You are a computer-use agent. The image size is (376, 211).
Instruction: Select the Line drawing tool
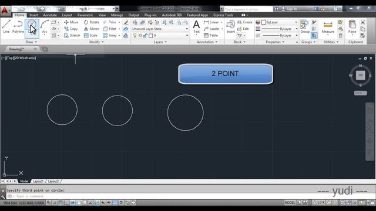click(6, 26)
